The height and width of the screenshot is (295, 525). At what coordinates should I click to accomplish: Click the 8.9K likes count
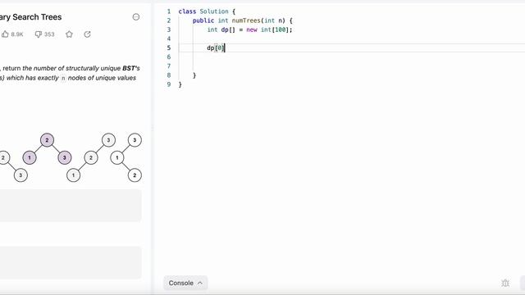17,34
